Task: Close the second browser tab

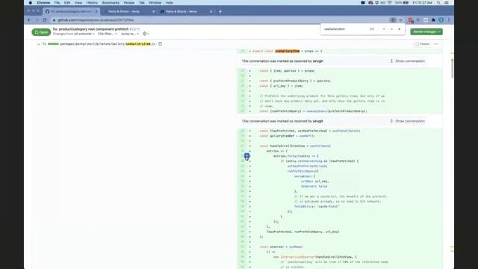Action: [x=153, y=12]
